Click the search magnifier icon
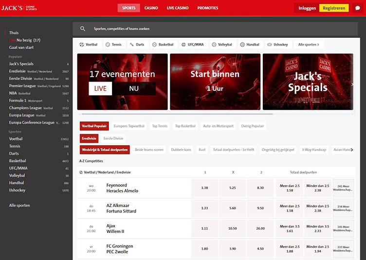366x260 pixels. coord(83,29)
